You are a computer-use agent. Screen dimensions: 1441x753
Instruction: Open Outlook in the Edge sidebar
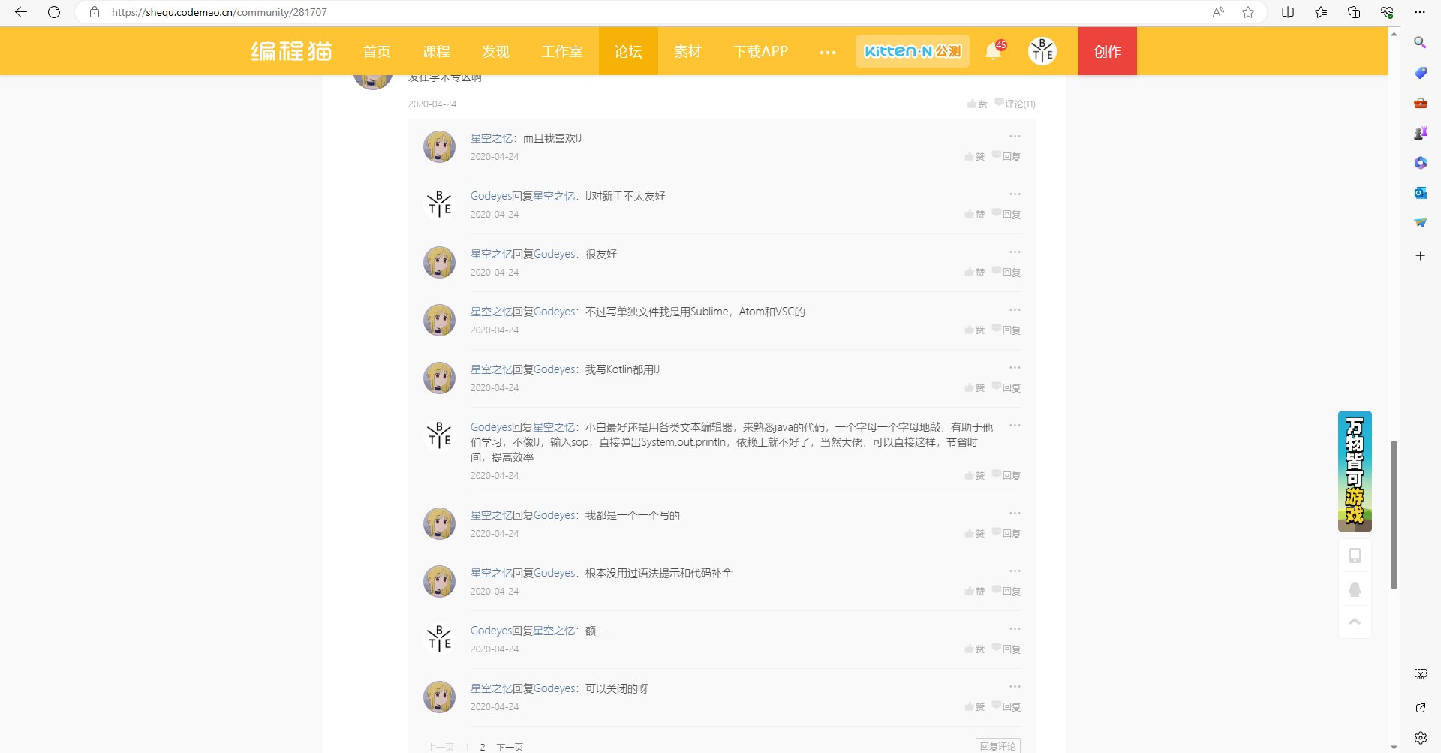pos(1420,193)
